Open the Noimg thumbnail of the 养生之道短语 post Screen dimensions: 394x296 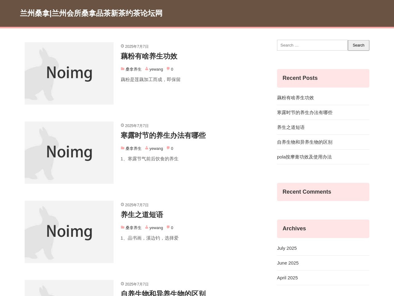[x=69, y=232]
